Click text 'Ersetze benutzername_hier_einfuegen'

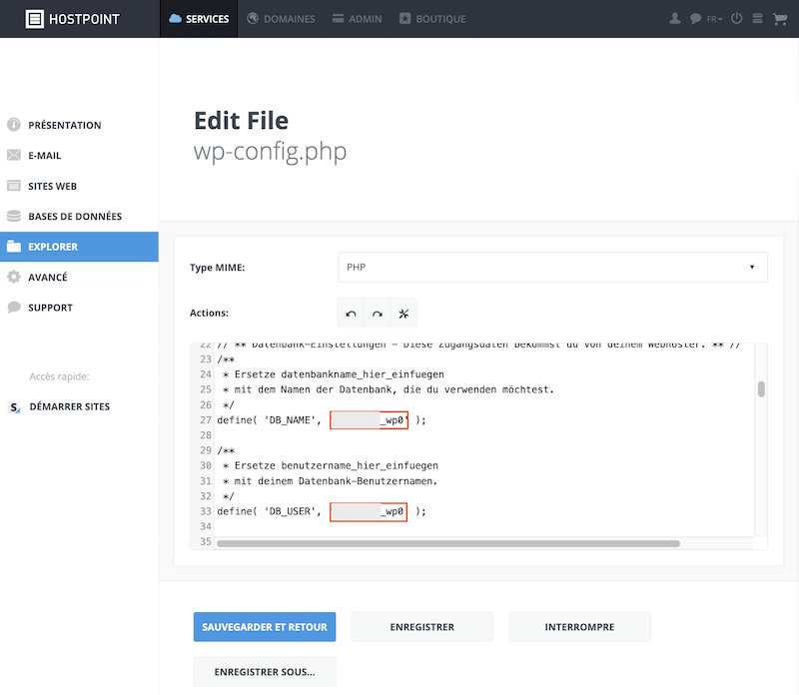[x=337, y=465]
